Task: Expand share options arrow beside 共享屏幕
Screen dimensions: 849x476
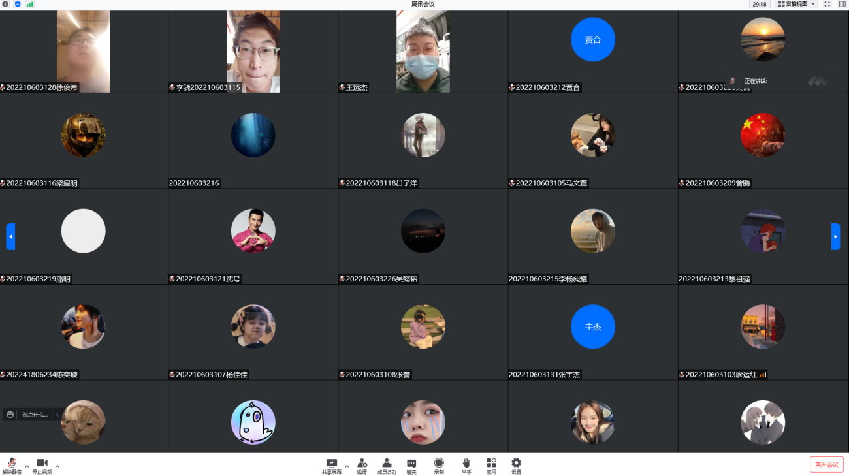Action: (x=347, y=466)
